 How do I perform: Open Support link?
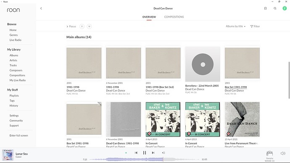coord(14,126)
